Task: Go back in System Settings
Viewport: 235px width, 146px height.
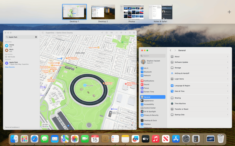Action: [171, 50]
